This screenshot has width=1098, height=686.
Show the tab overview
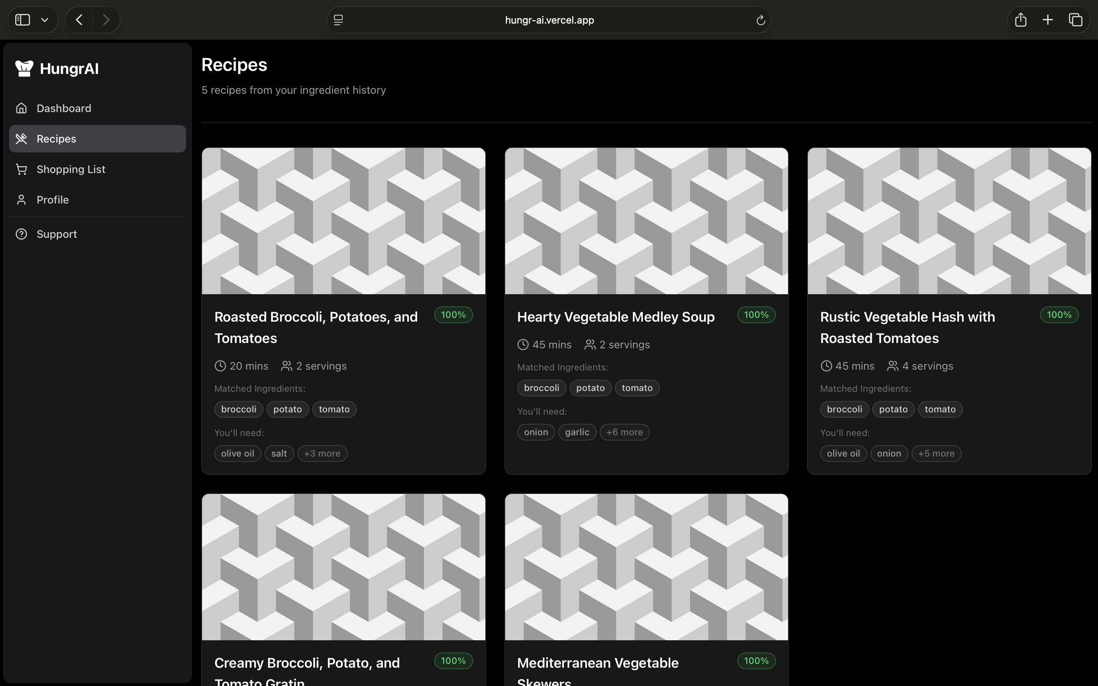[1075, 20]
